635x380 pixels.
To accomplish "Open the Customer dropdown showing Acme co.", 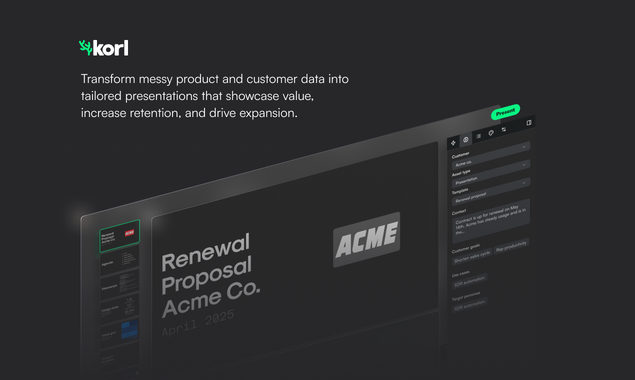I will 490,154.
